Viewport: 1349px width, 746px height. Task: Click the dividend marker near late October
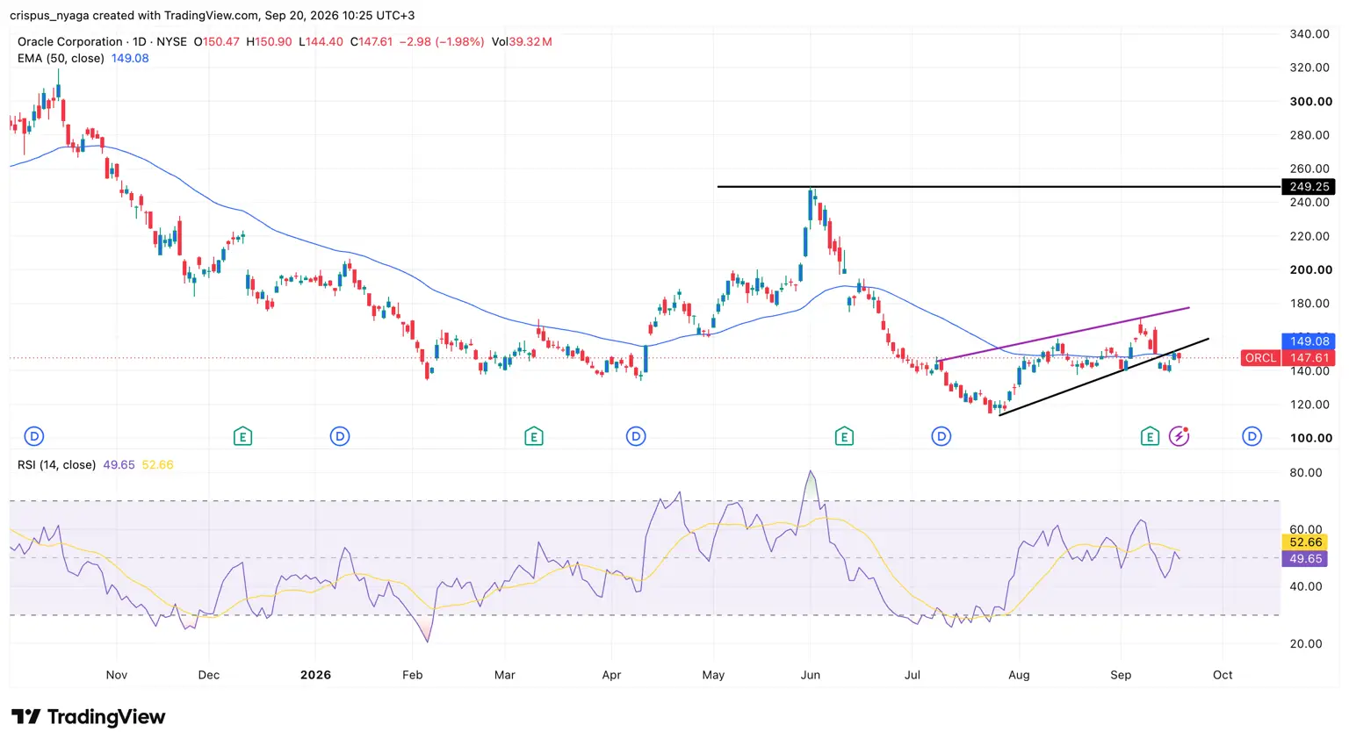coord(34,436)
